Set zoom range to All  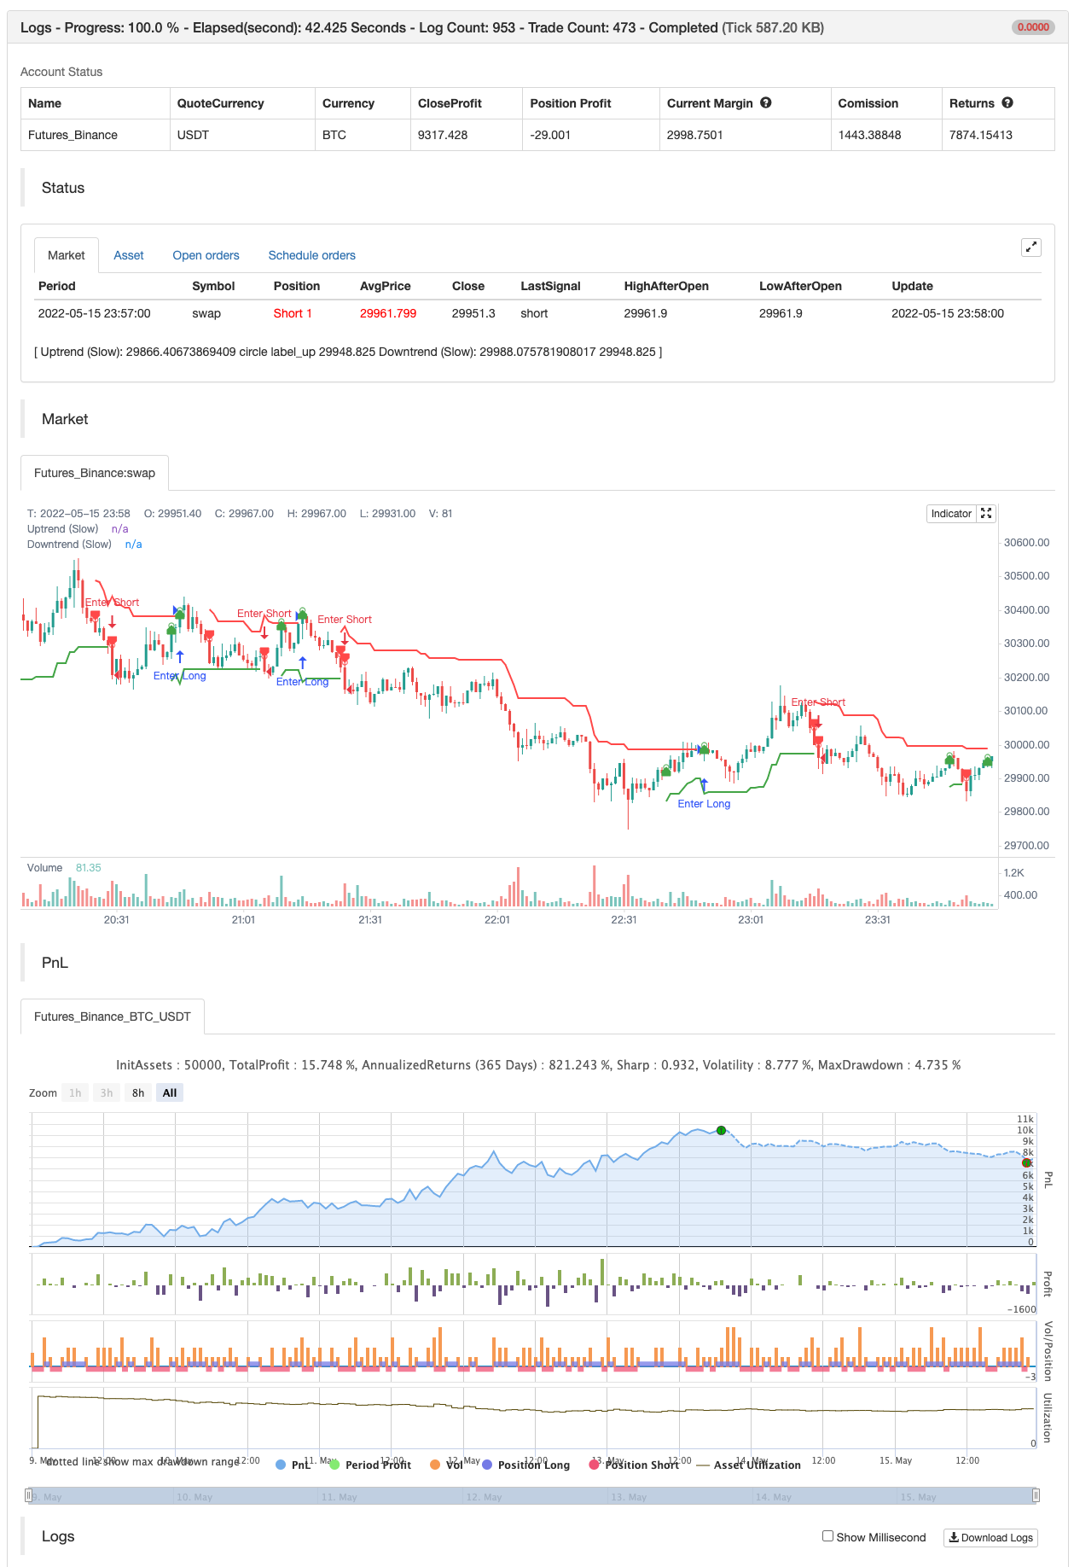(x=170, y=1092)
